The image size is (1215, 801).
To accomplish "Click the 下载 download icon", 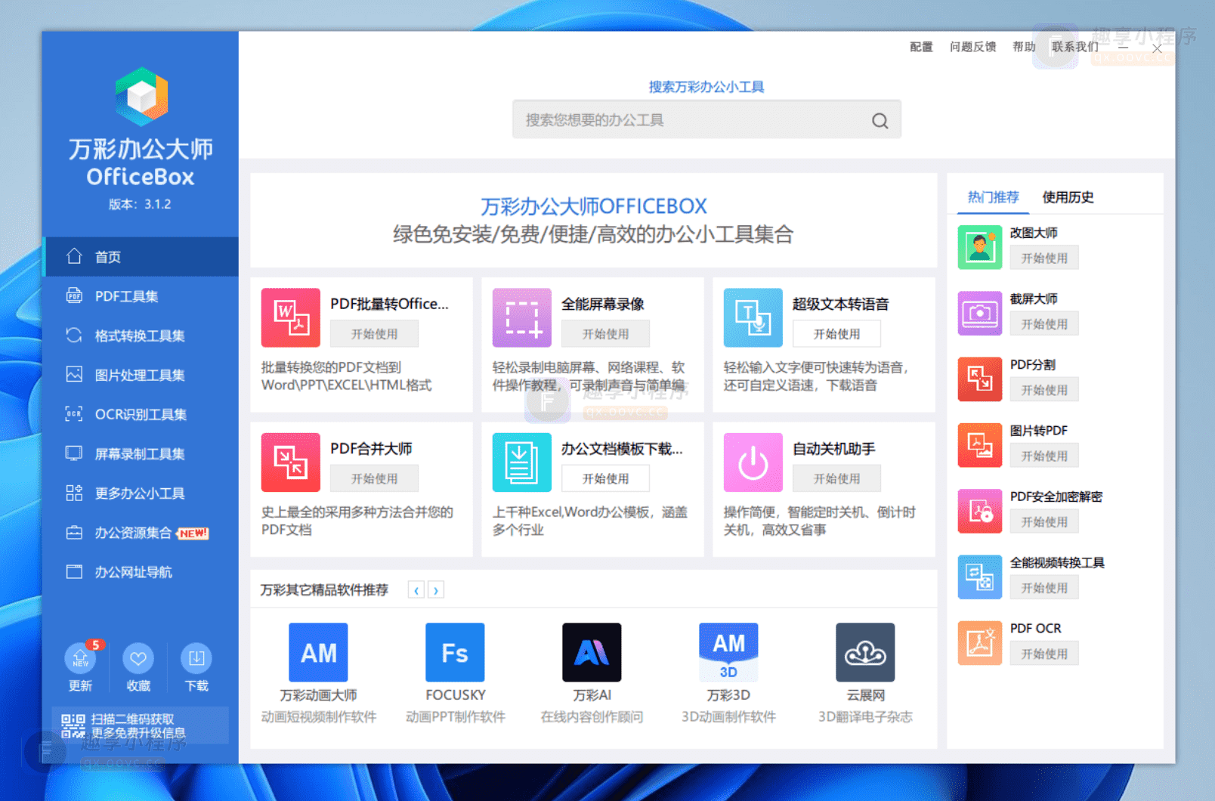I will click(x=196, y=658).
